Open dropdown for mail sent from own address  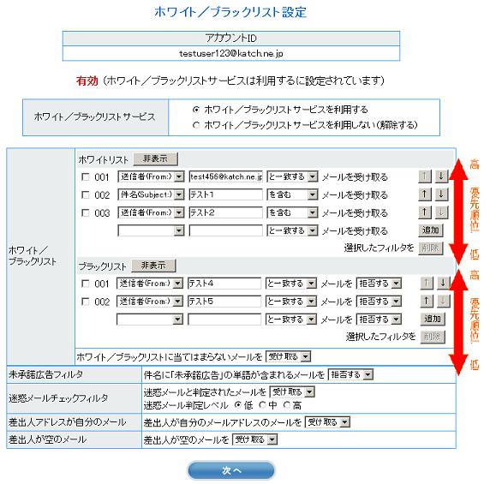coord(327,422)
